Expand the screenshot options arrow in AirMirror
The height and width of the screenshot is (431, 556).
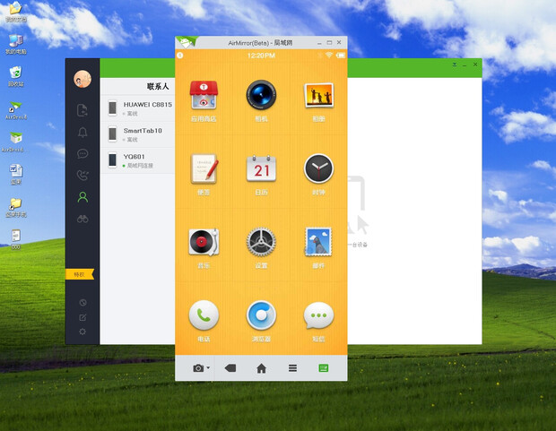tap(208, 367)
